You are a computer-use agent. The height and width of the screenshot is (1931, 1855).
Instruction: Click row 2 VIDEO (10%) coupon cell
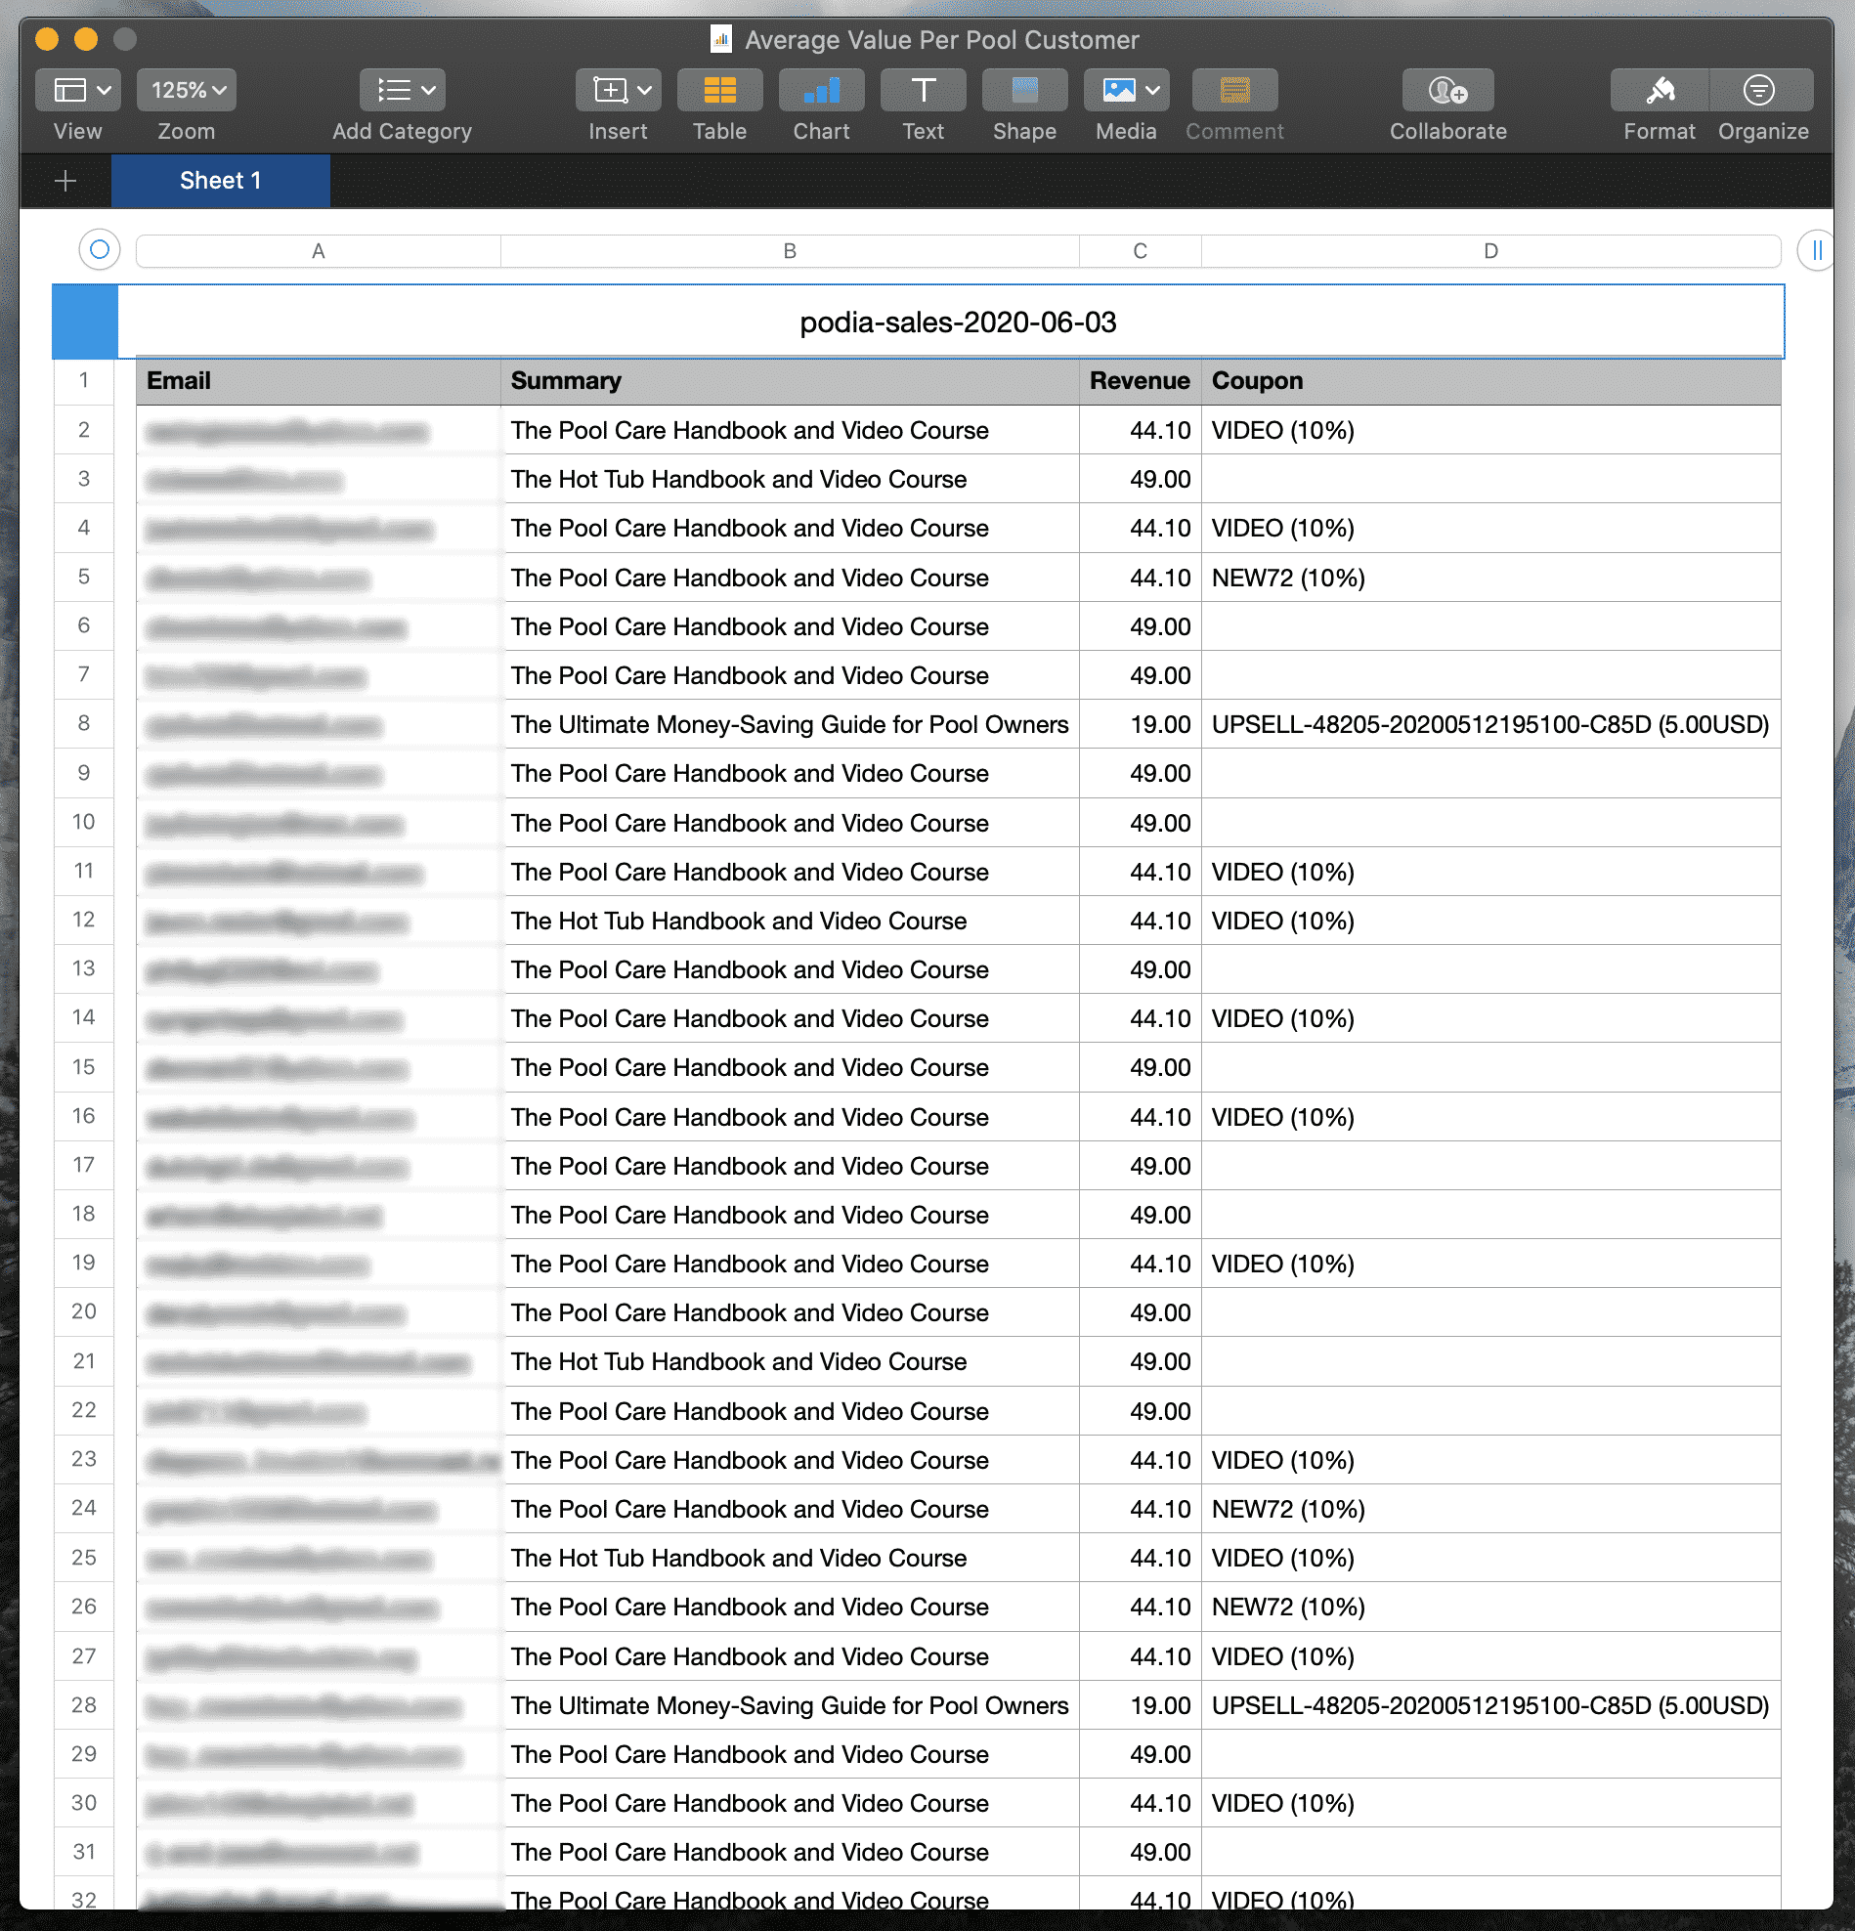click(1490, 431)
